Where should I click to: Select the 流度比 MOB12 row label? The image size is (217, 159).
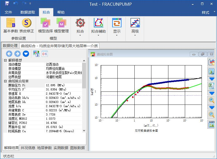coord(18,119)
